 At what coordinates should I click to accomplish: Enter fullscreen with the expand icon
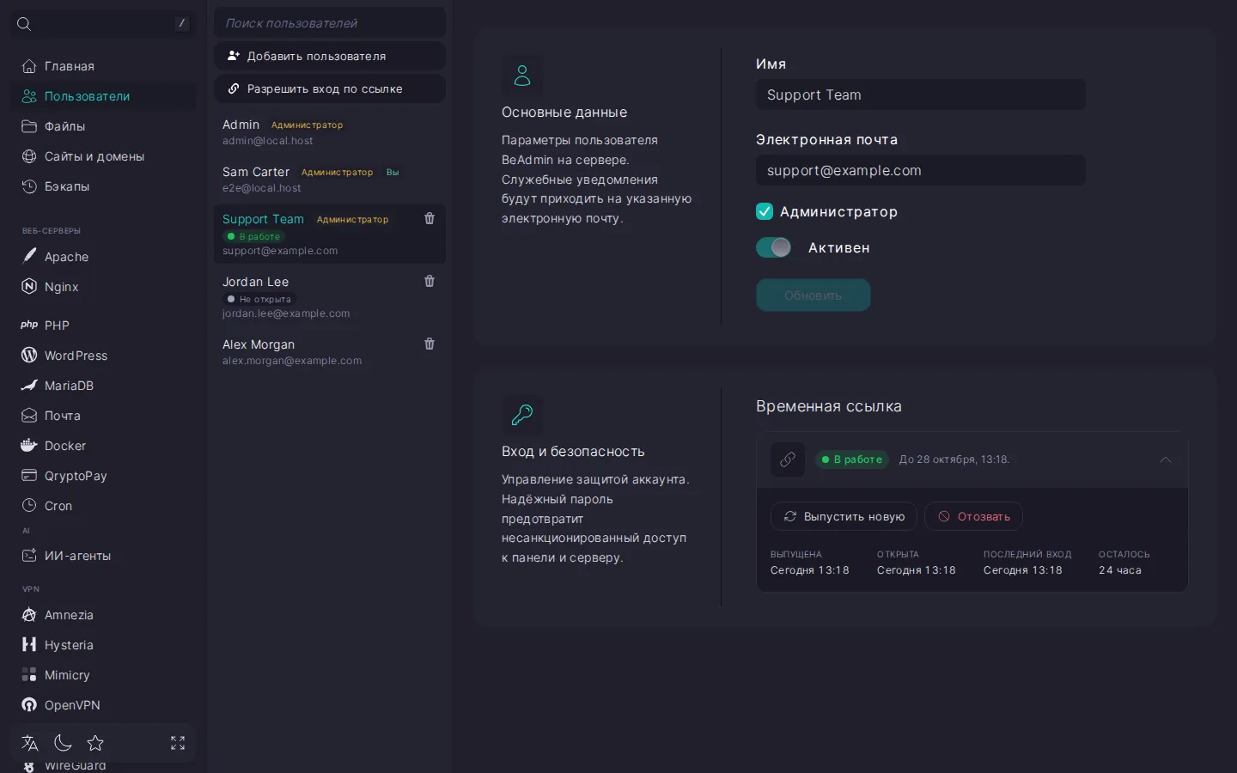[178, 743]
